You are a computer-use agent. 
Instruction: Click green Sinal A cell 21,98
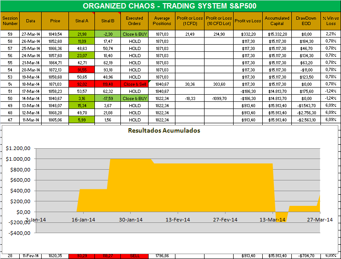82,34
